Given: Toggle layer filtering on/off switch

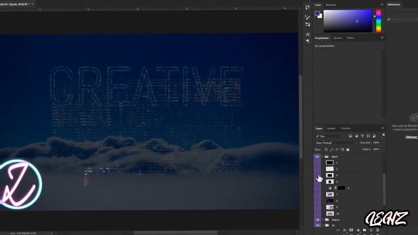Looking at the screenshot, I should (383, 135).
